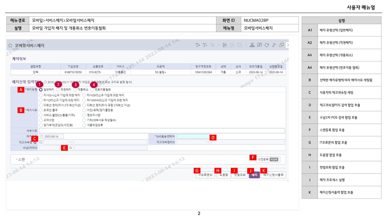Click the info icon beside 해지신청 입력정보
Image resolution: width=387 pixels, height=217 pixels.
[x=45, y=82]
